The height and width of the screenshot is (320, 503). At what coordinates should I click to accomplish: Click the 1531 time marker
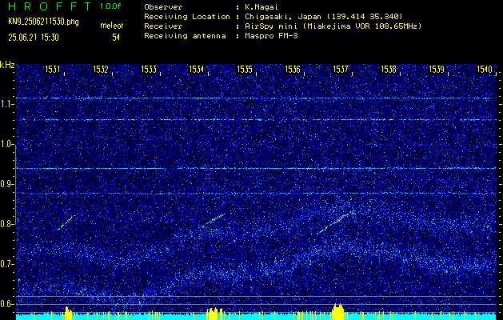click(52, 70)
